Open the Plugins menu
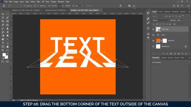Image resolution: width=191 pixels, height=107 pixels. click(53, 2)
